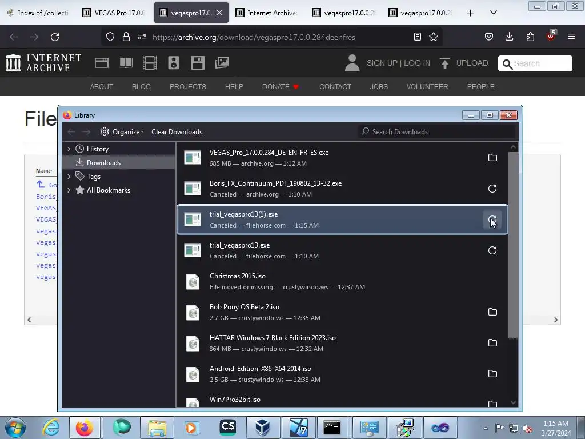Screen dimensions: 585x439
Task: Reload the archive.org page
Action: click(x=55, y=37)
